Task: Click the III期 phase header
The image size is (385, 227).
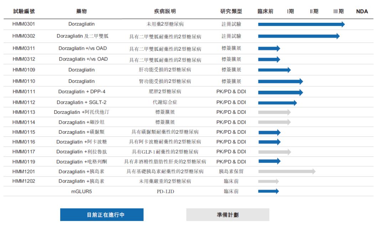Action: pyautogui.click(x=338, y=11)
